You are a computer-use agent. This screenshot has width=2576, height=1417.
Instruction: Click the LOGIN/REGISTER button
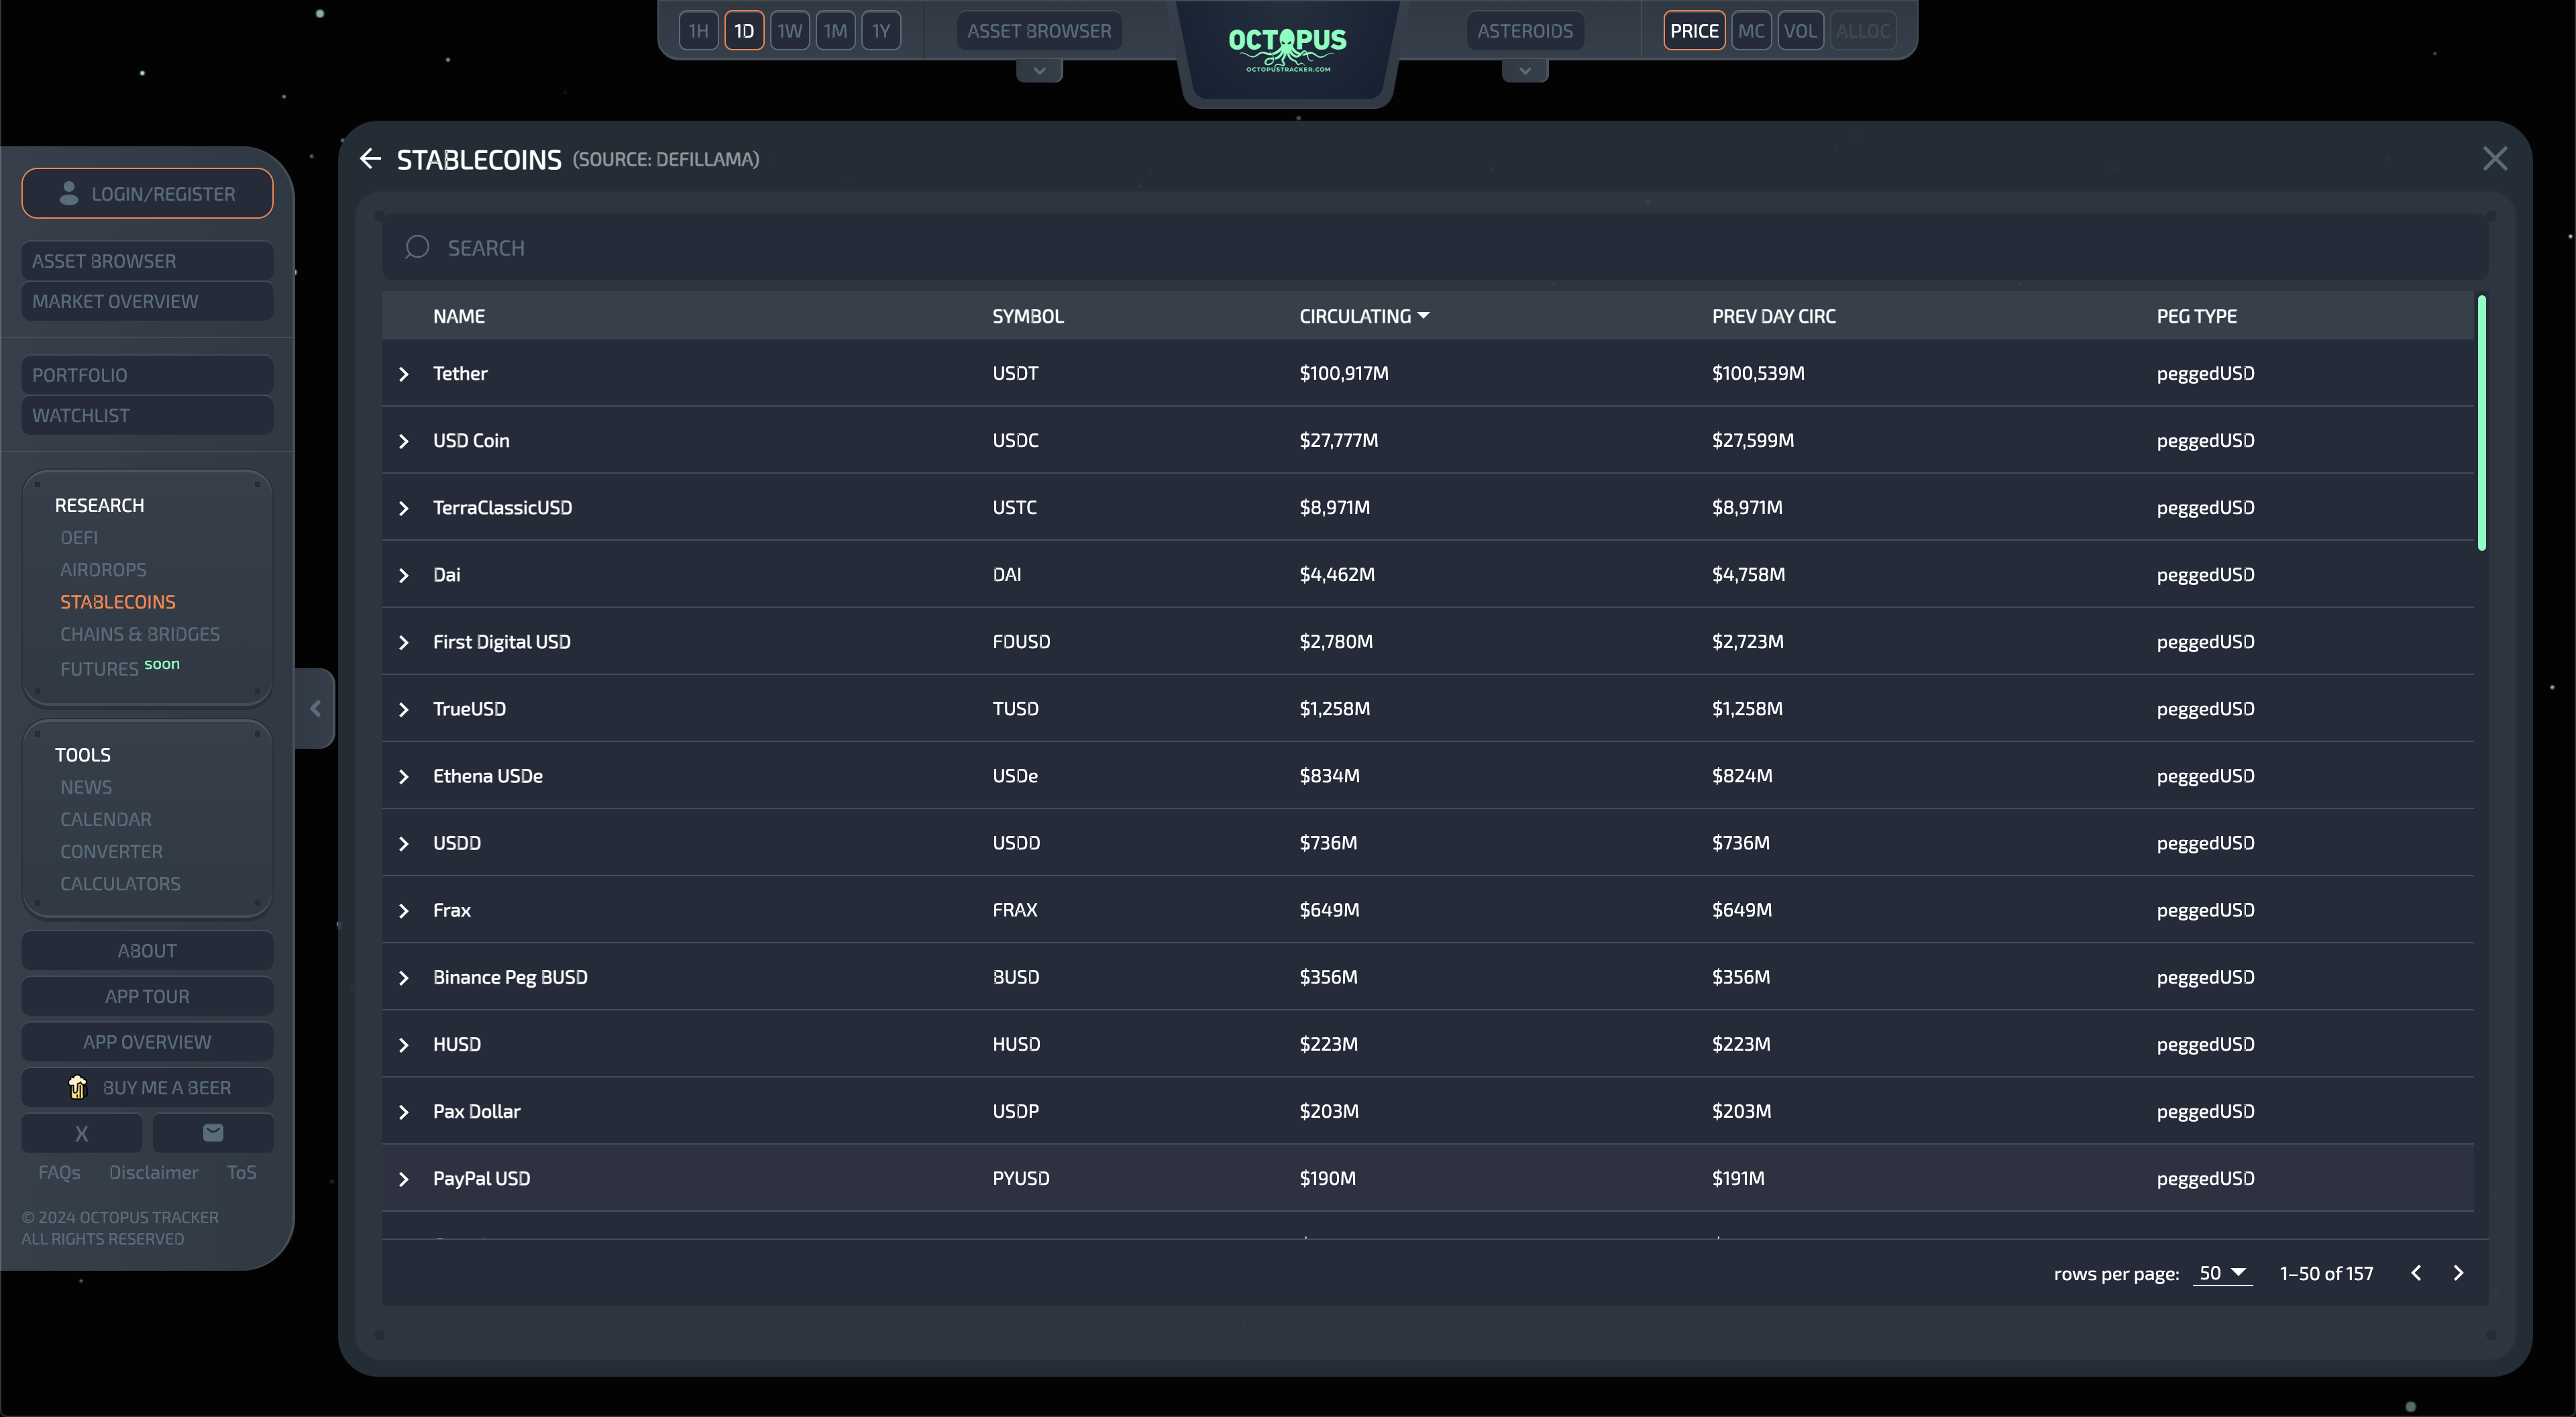click(147, 194)
